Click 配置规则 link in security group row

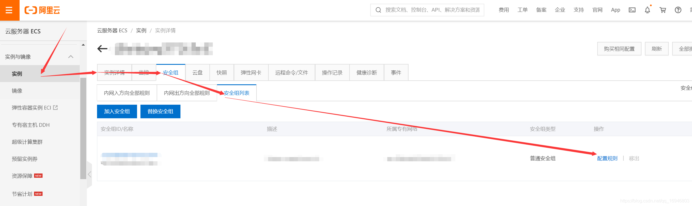click(x=607, y=158)
